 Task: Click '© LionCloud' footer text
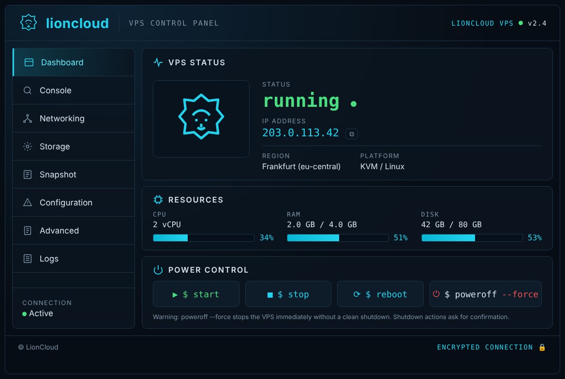38,347
